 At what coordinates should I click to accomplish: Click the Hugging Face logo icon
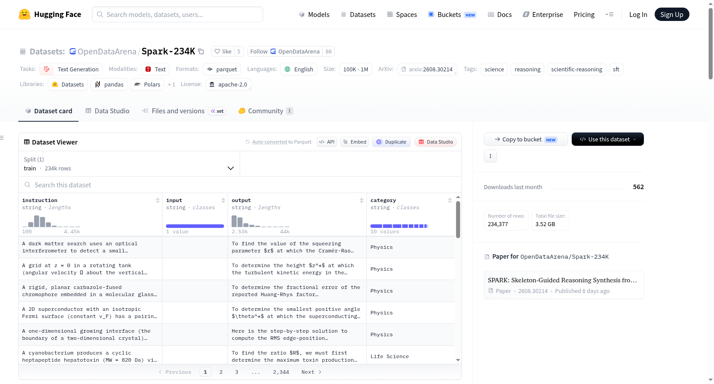(25, 14)
